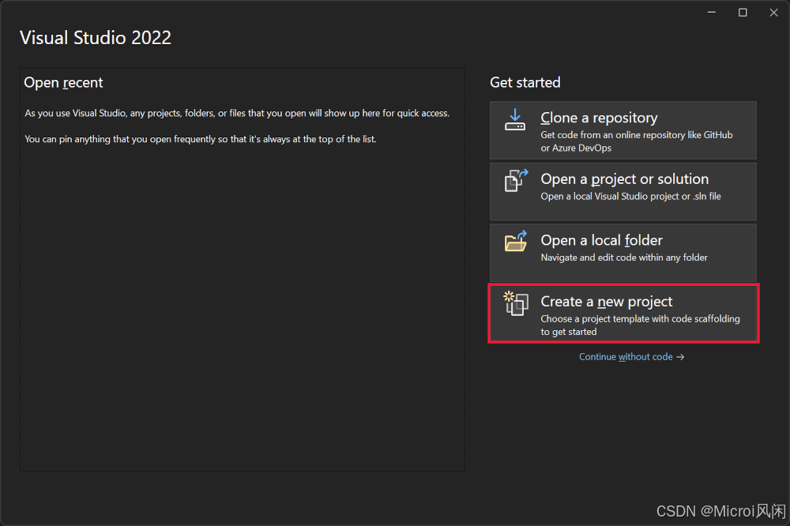Select Open a local folder
Viewport: 790px width, 526px height.
click(623, 253)
